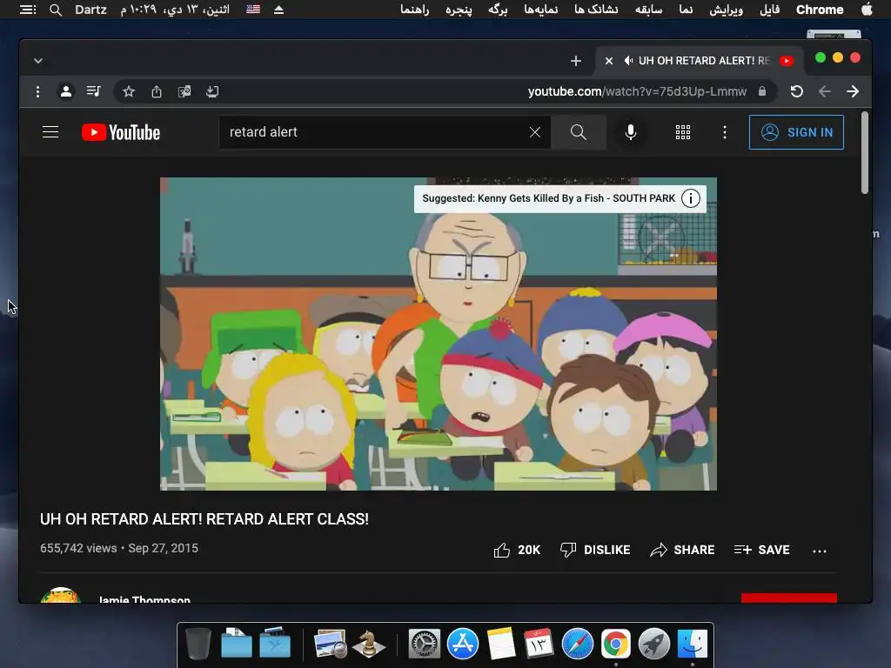The image size is (891, 668).
Task: Select the UH OH RETARD ALERT tab
Action: point(700,61)
